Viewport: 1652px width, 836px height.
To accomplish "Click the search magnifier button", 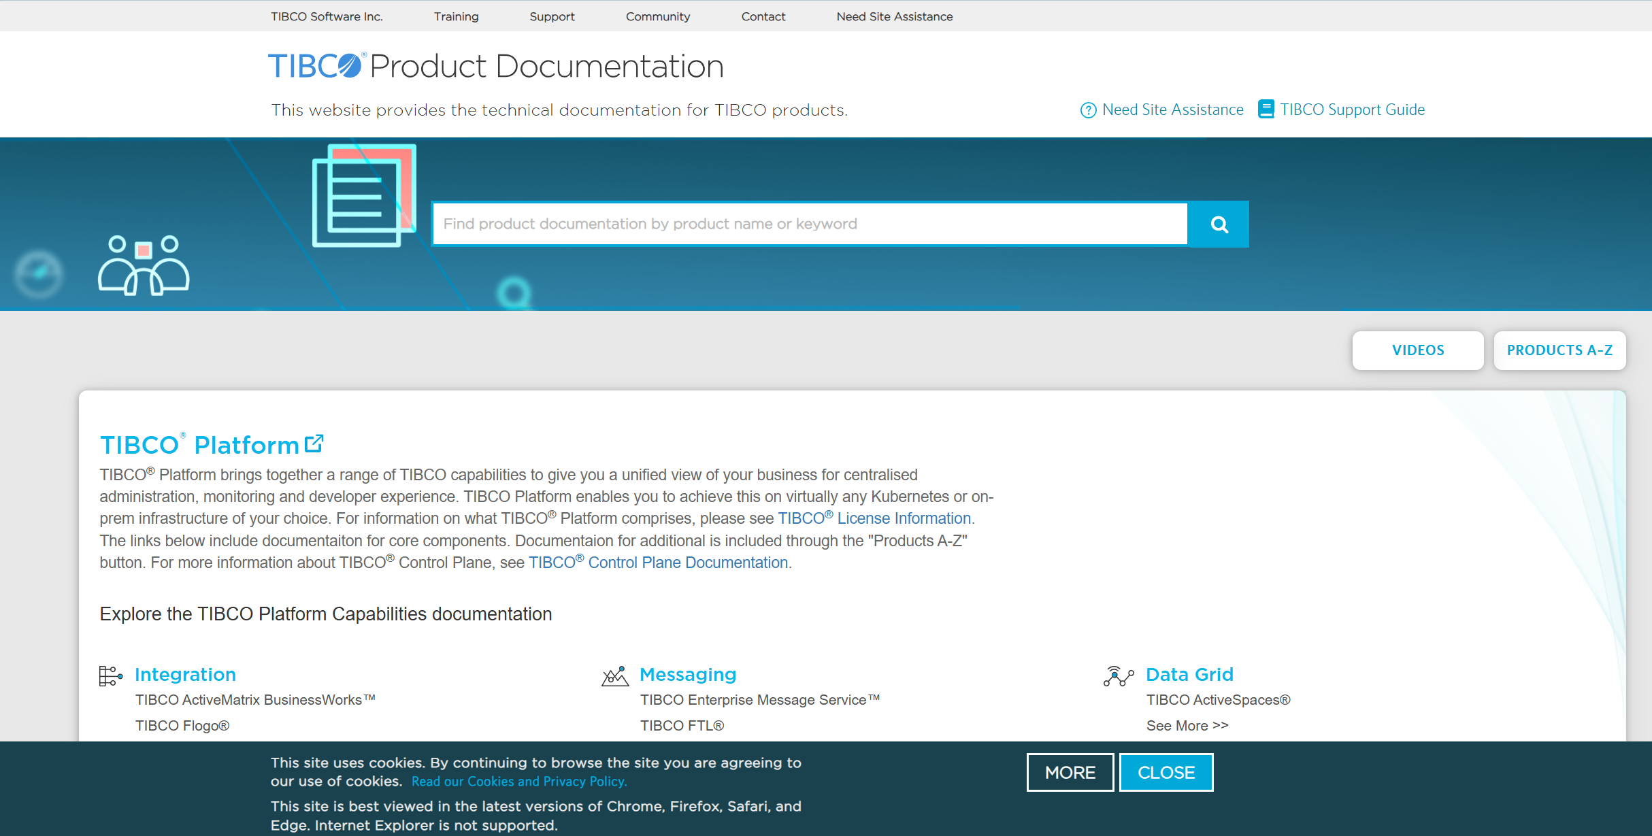I will pyautogui.click(x=1219, y=224).
